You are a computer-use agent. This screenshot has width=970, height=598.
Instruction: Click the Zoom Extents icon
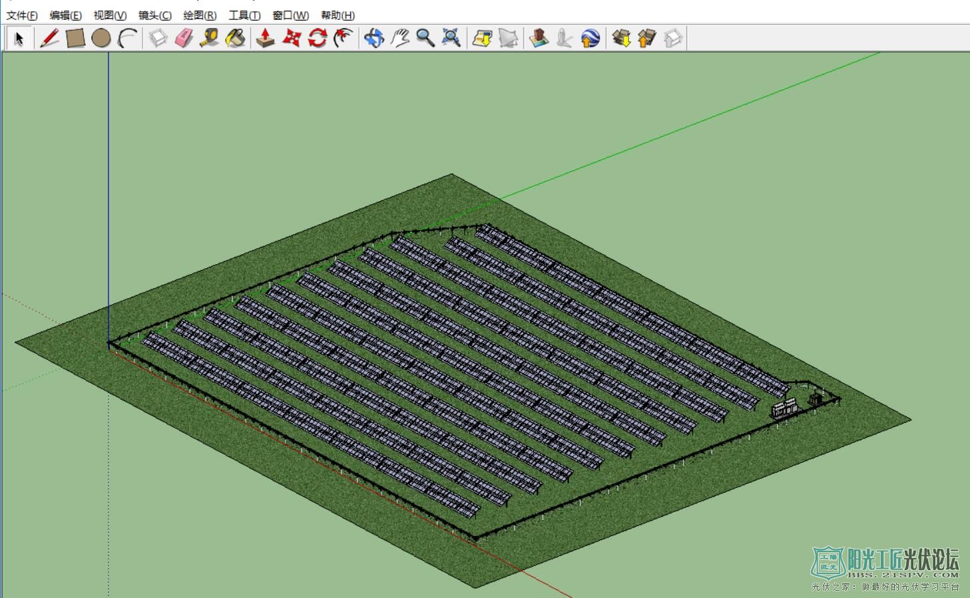tap(451, 39)
